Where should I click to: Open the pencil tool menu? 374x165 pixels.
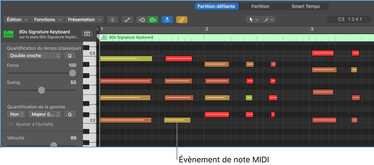(x=269, y=20)
